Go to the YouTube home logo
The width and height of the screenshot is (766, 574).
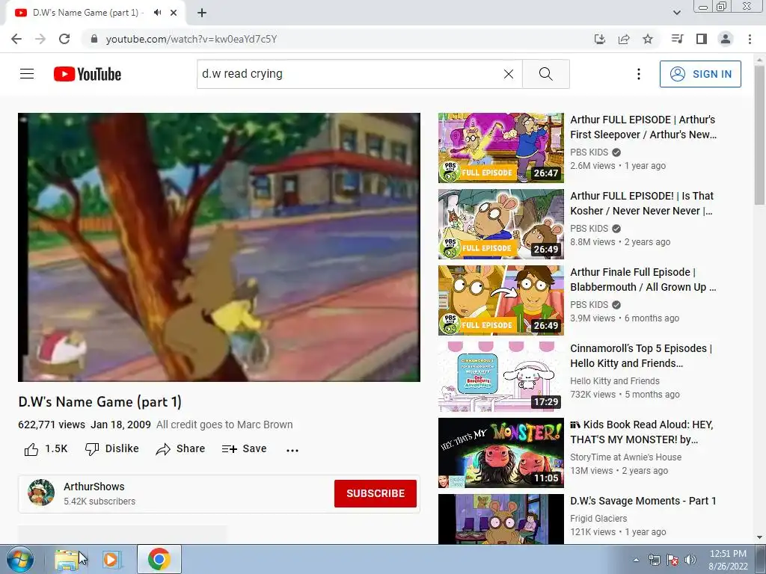point(88,74)
